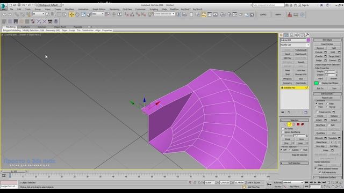Toggle the By Vertex checkbox
Image resolution: width=344 pixels, height=193 pixels.
[x=283, y=129]
